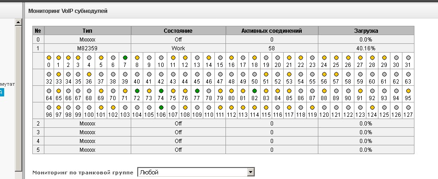This screenshot has width=438, height=179.
Task: Click channel 21 yellow indicator
Action: 289,58
